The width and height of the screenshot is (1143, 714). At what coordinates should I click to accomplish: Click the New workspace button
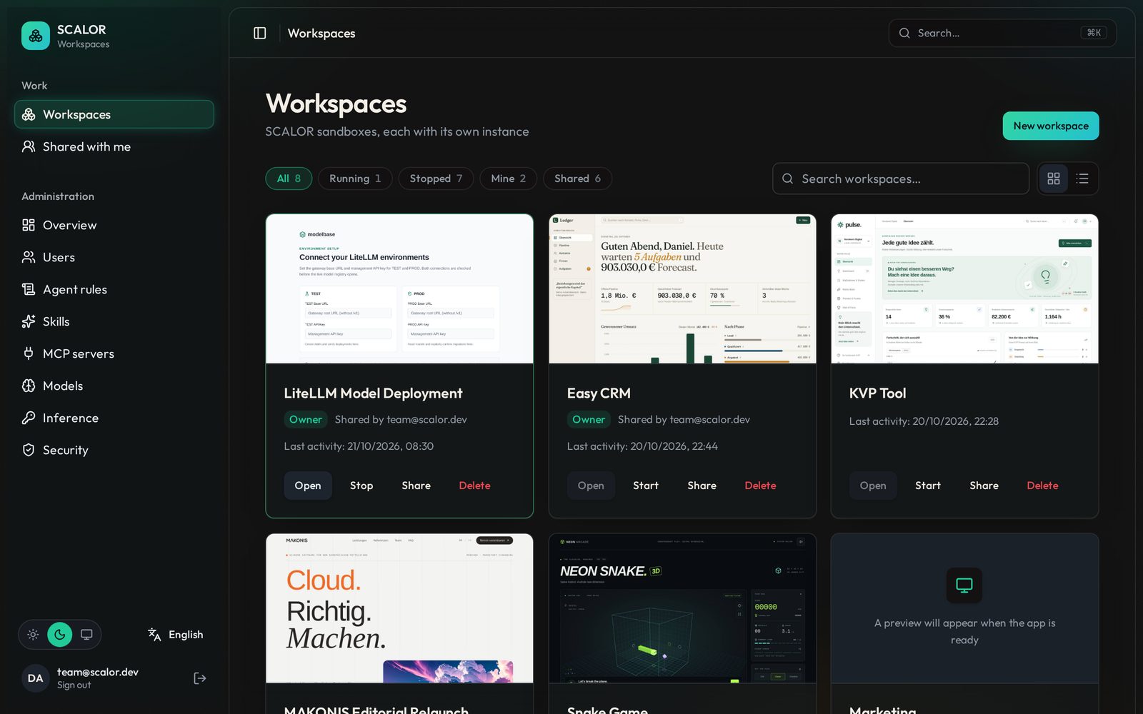[x=1051, y=126]
